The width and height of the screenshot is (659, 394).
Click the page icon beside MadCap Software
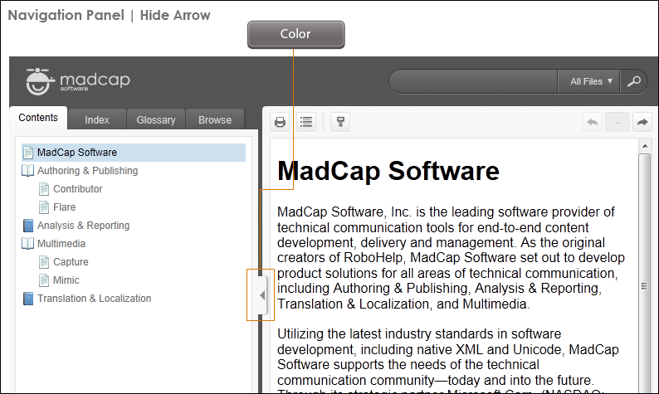click(27, 153)
